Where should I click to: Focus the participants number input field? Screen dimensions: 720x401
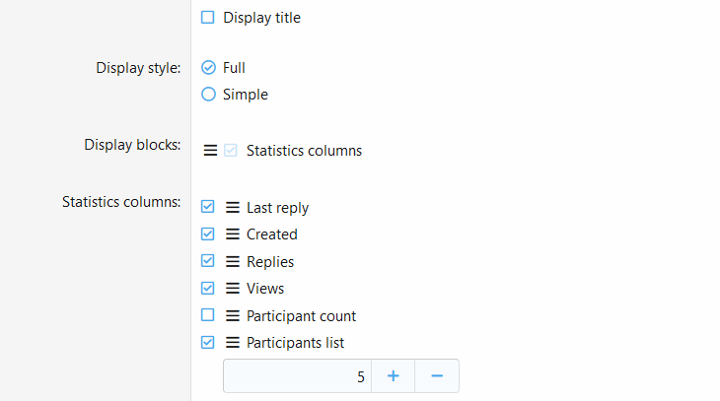click(297, 376)
